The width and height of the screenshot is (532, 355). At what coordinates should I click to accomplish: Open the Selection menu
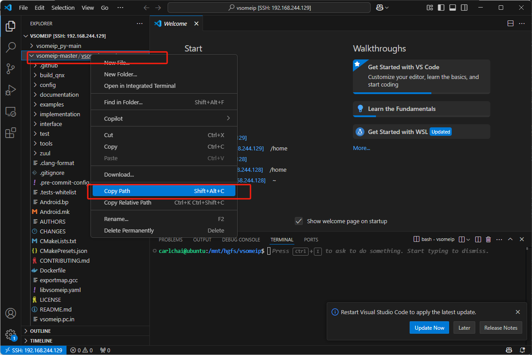click(x=63, y=8)
